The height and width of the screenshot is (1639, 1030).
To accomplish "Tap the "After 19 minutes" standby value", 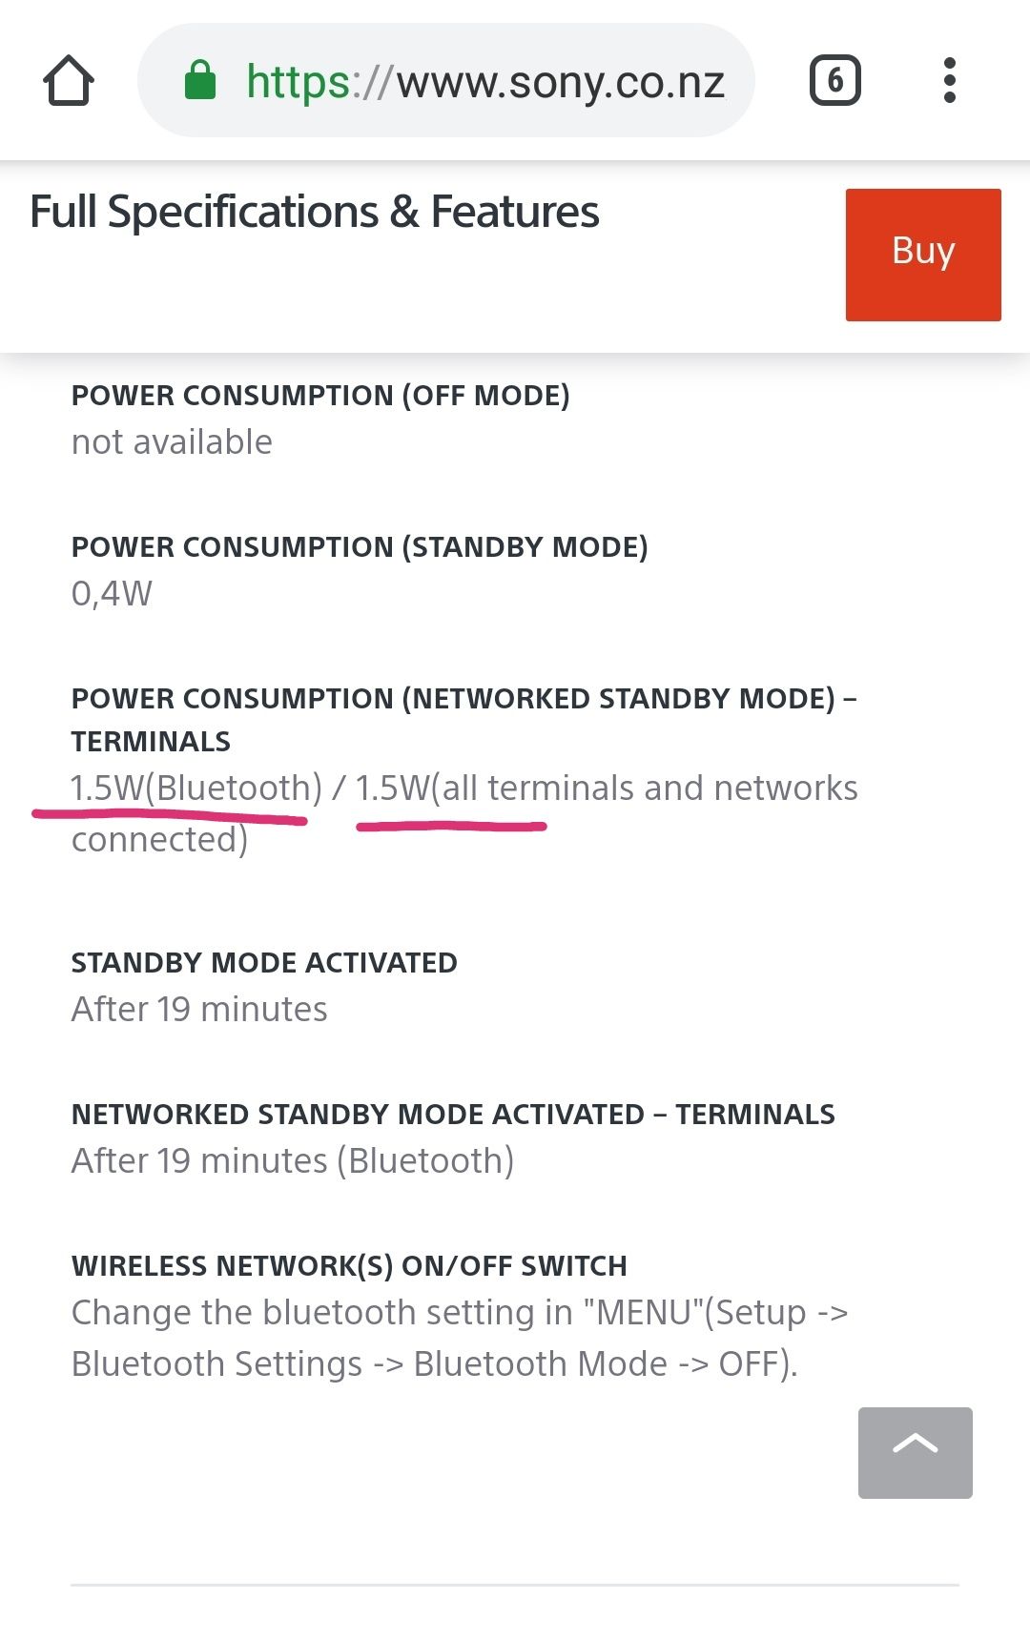I will [199, 1010].
